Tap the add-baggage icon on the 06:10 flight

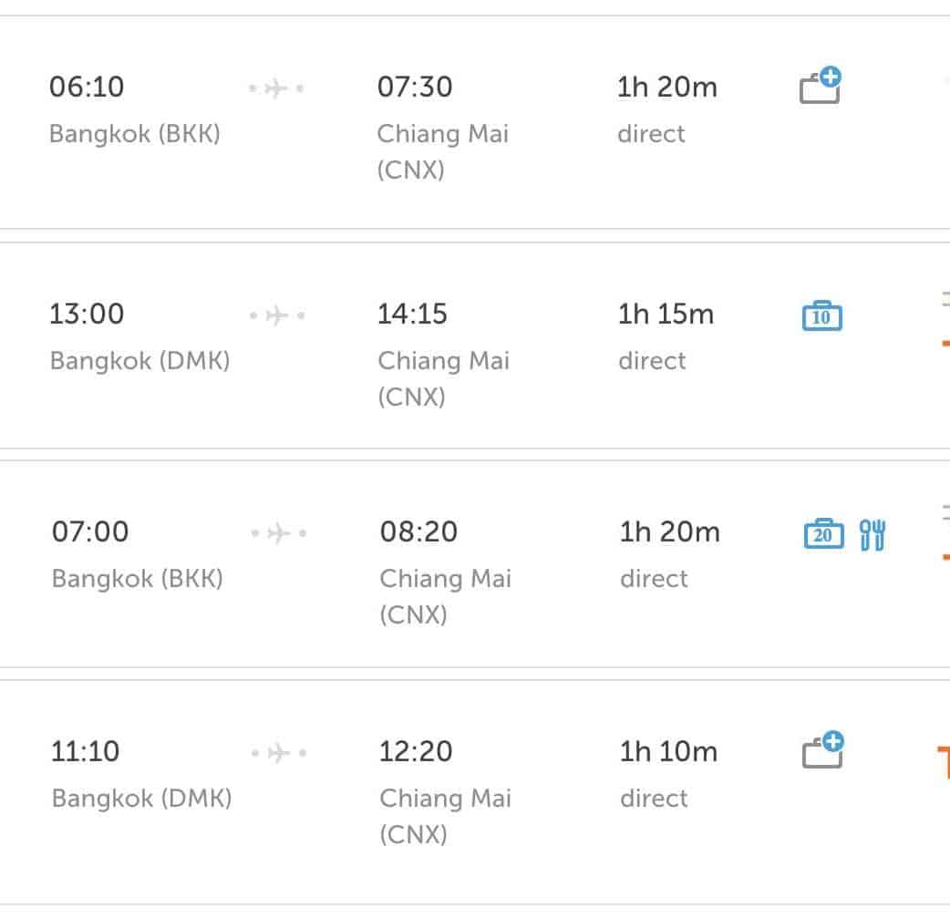820,87
